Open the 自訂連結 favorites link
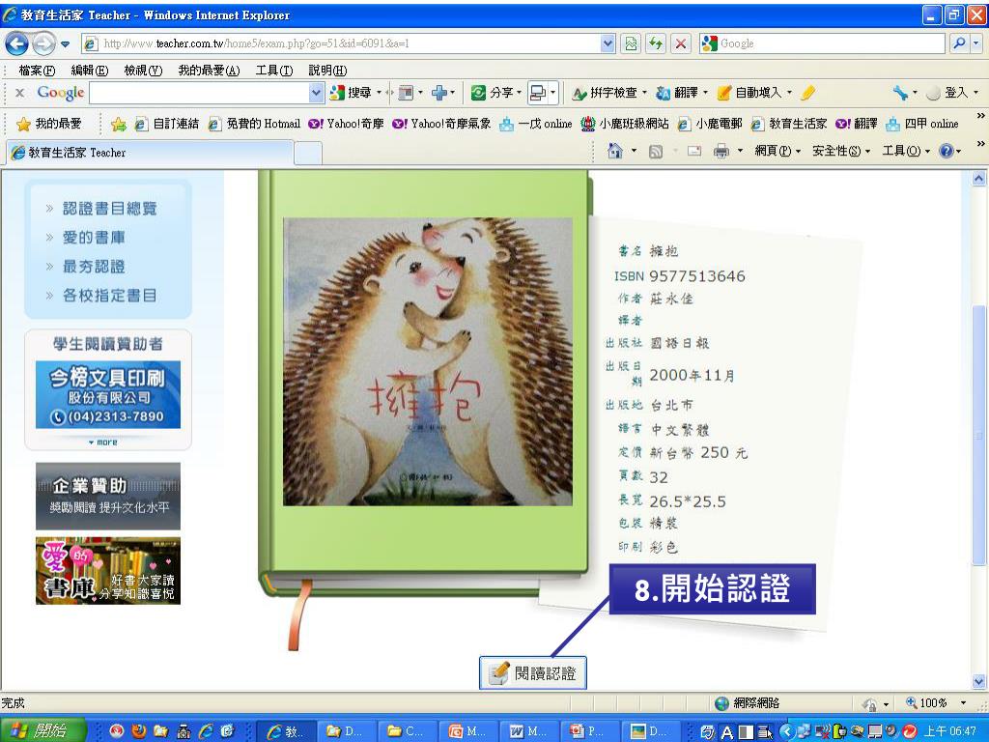989x742 pixels. tap(167, 124)
